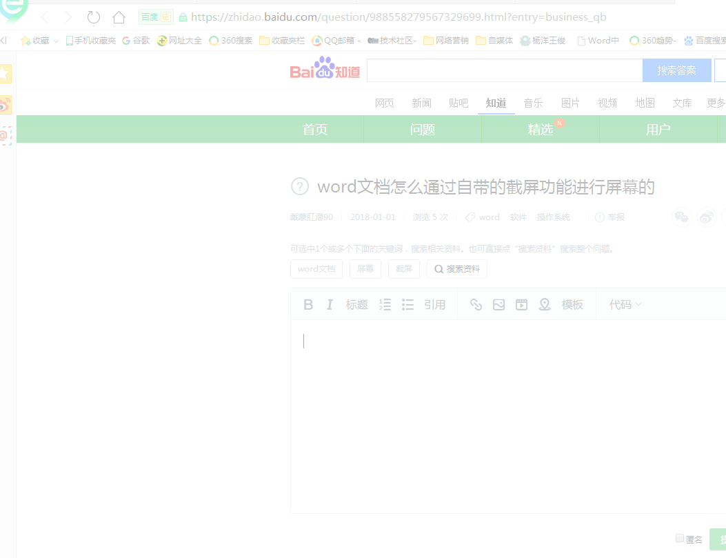
Task: Switch to the 新闻 tab
Action: click(x=421, y=103)
